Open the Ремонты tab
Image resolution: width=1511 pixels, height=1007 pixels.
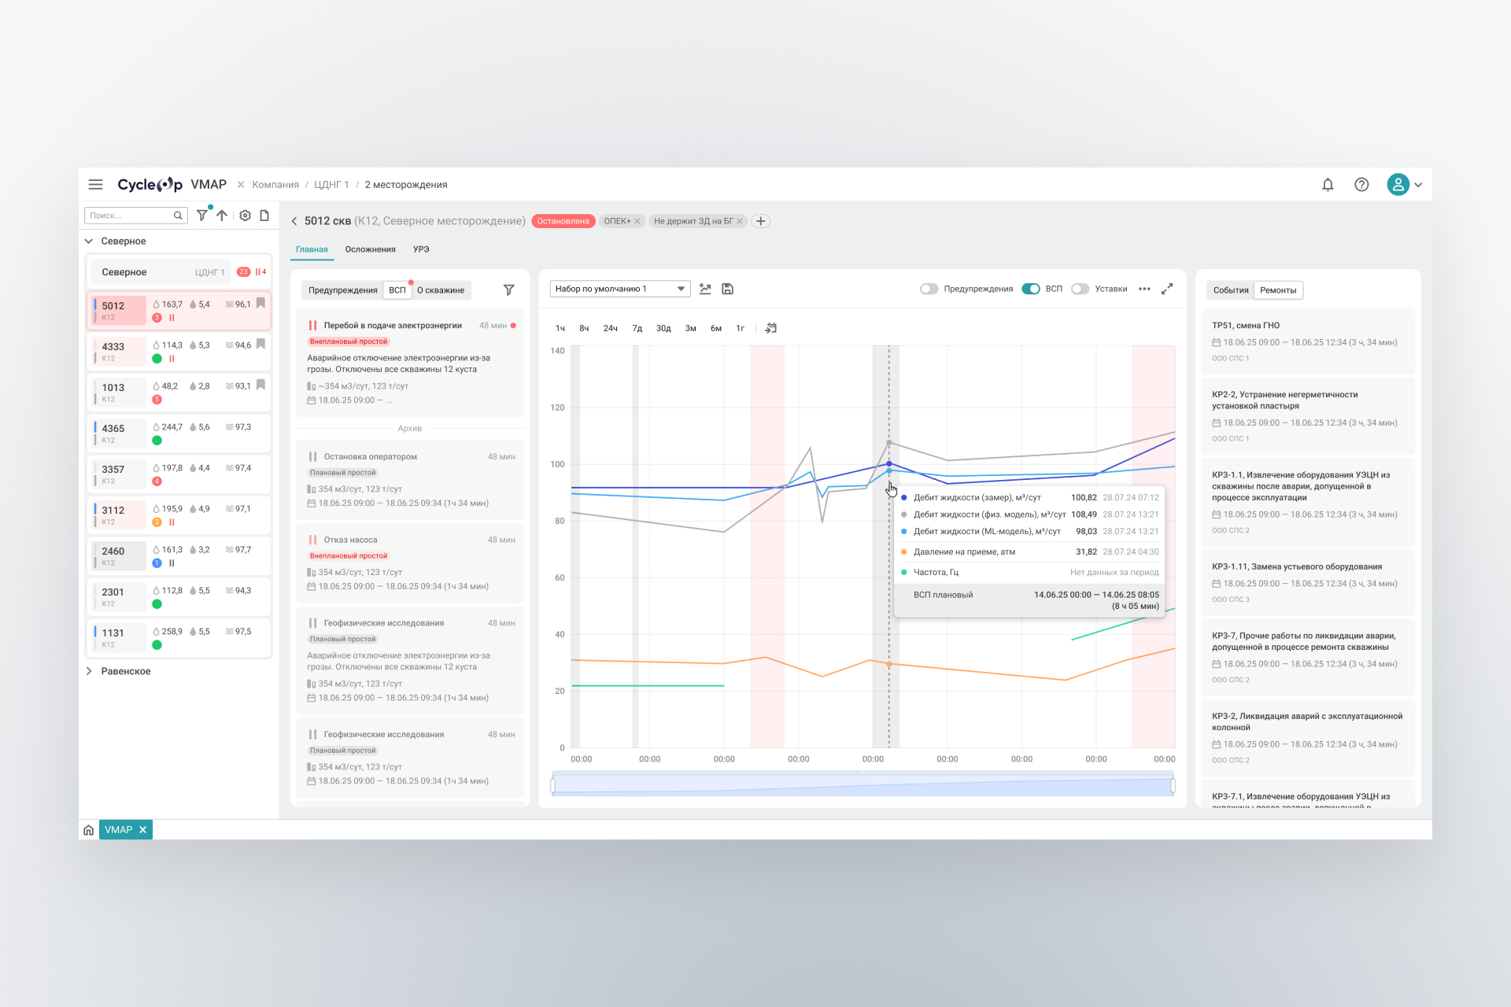click(1277, 290)
